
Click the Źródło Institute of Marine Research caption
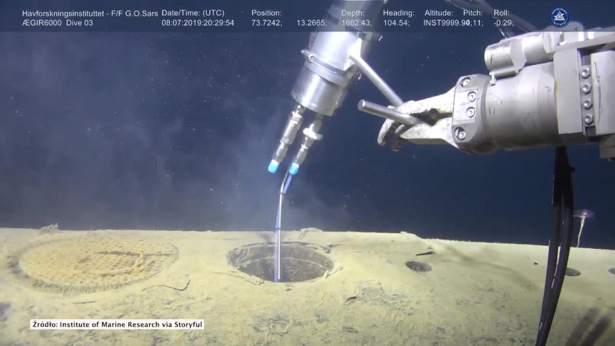click(117, 324)
